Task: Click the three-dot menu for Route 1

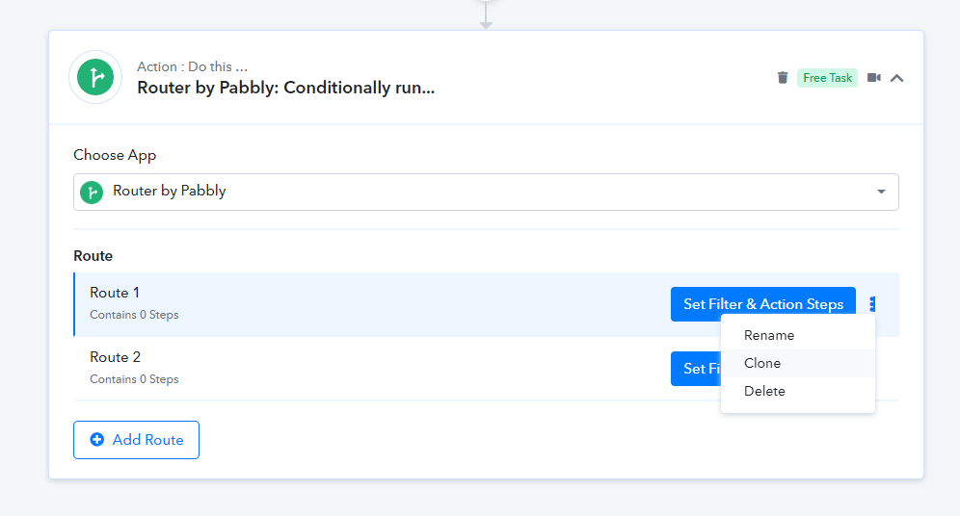Action: click(872, 304)
